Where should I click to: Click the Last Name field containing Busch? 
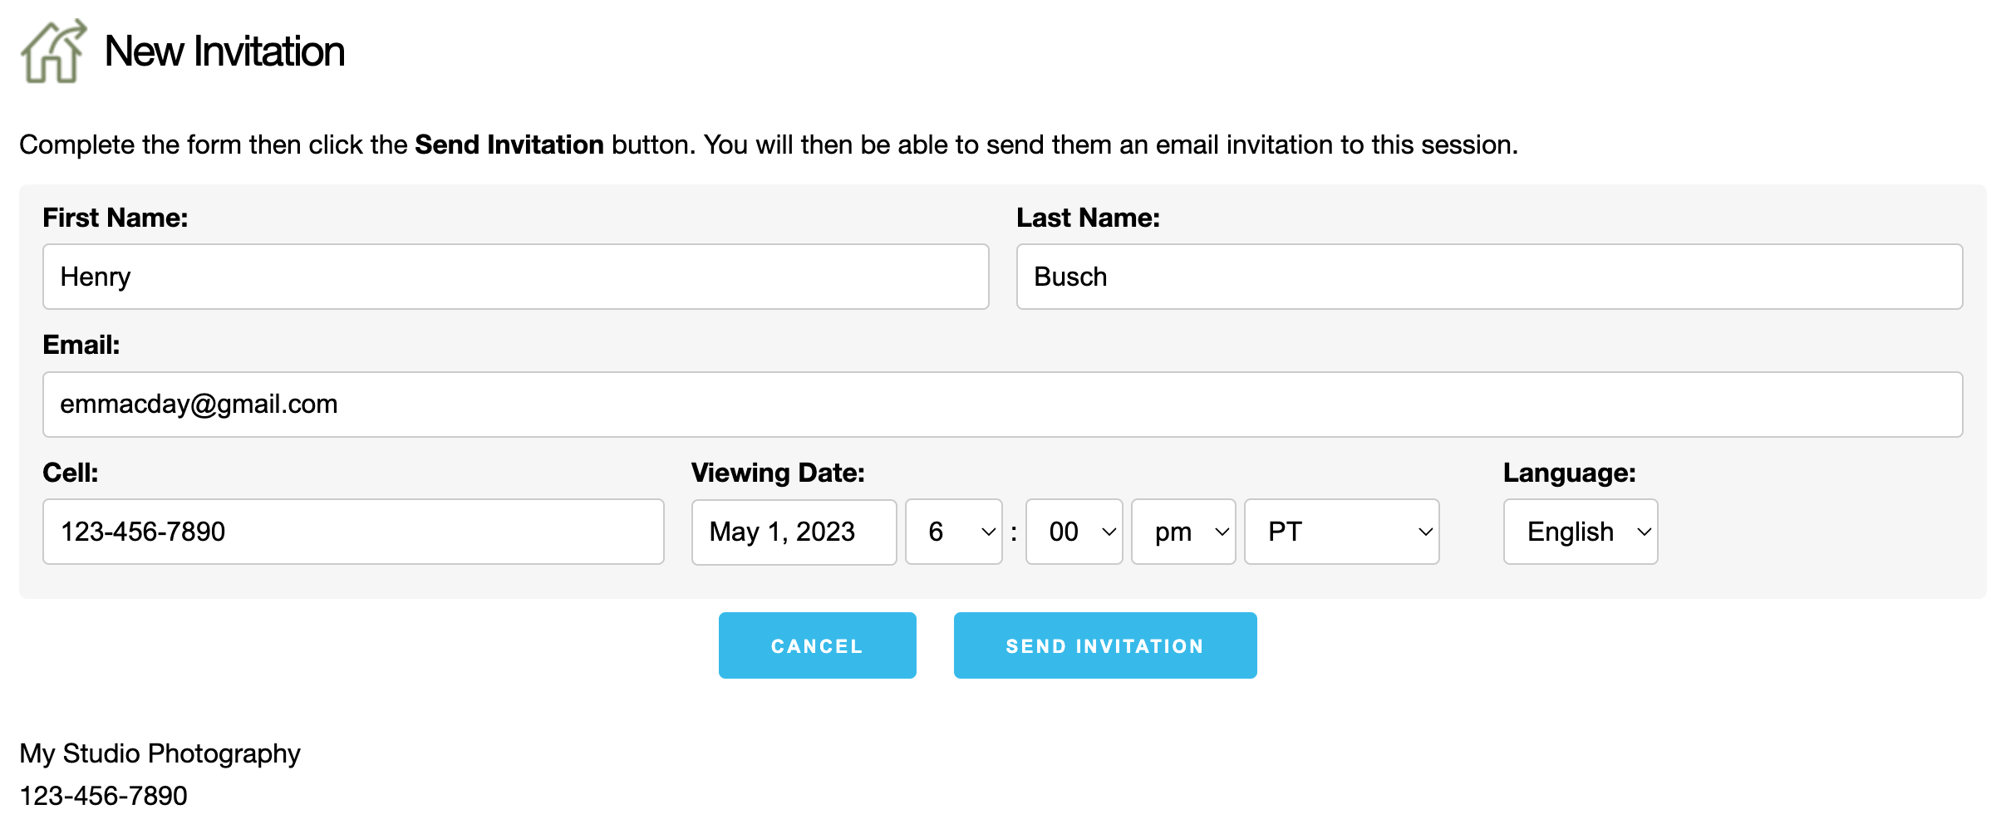coord(1488,277)
